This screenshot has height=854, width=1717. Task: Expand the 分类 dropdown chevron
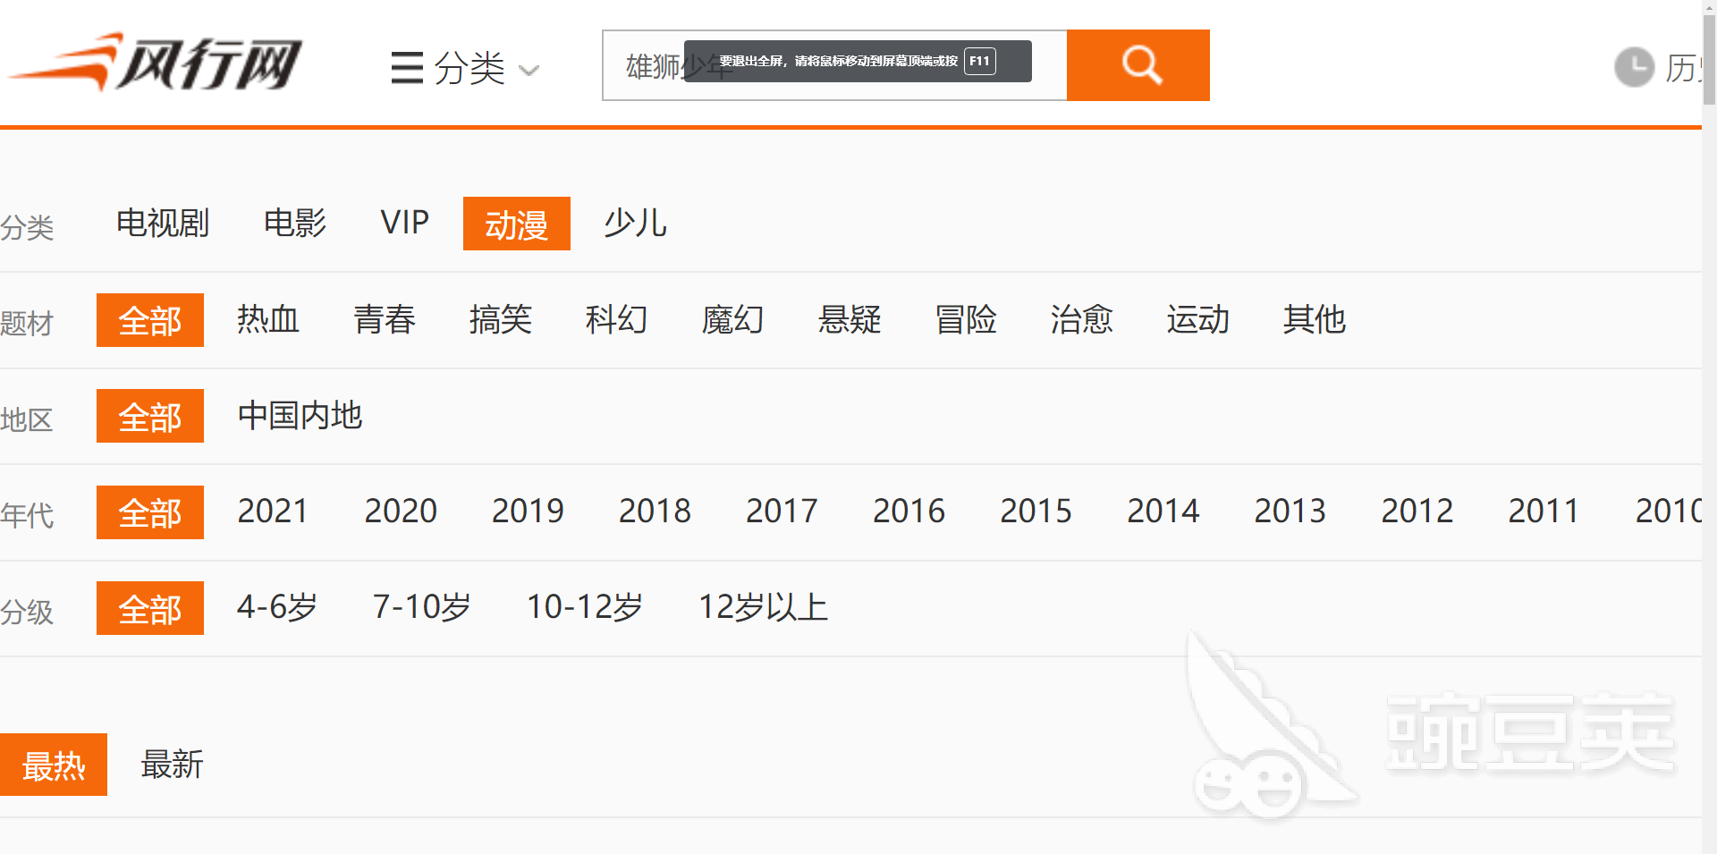tap(530, 70)
